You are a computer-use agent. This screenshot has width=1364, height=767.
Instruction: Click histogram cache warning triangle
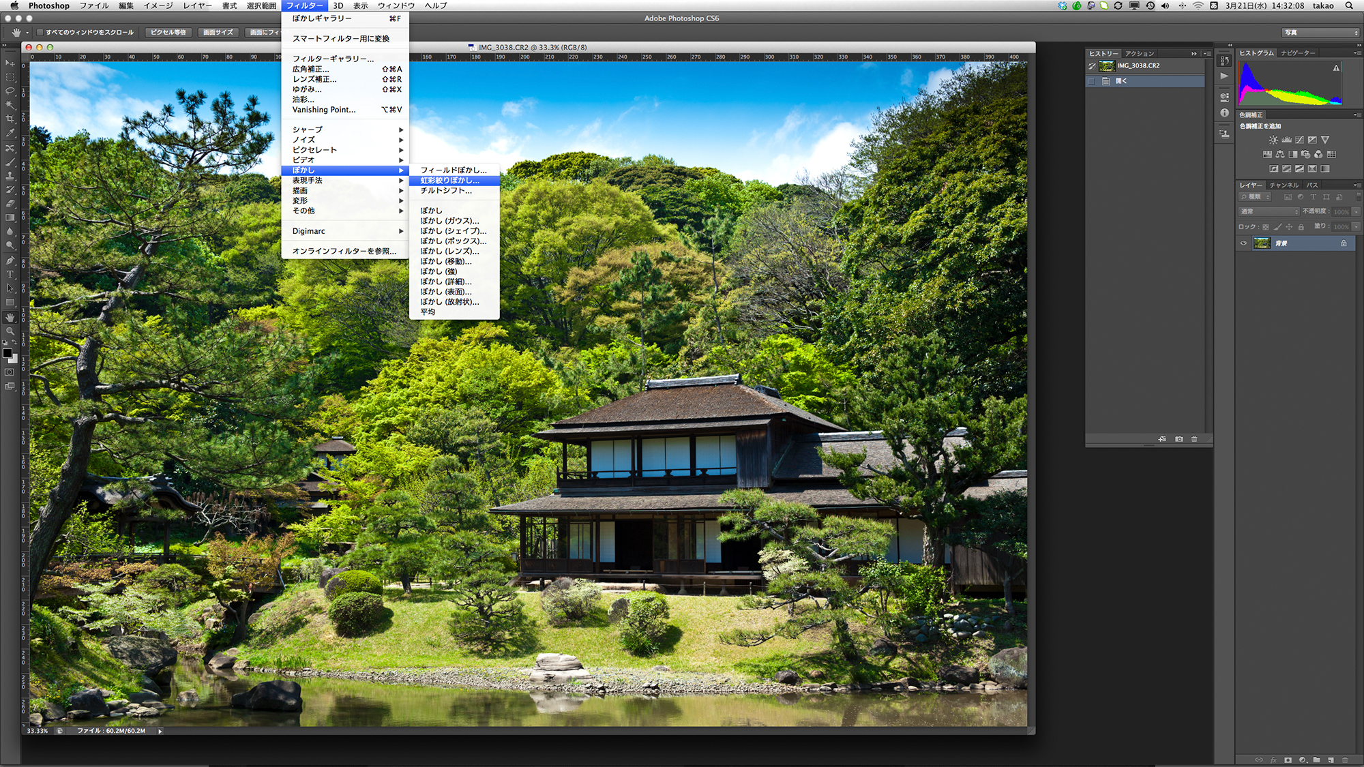[1336, 68]
